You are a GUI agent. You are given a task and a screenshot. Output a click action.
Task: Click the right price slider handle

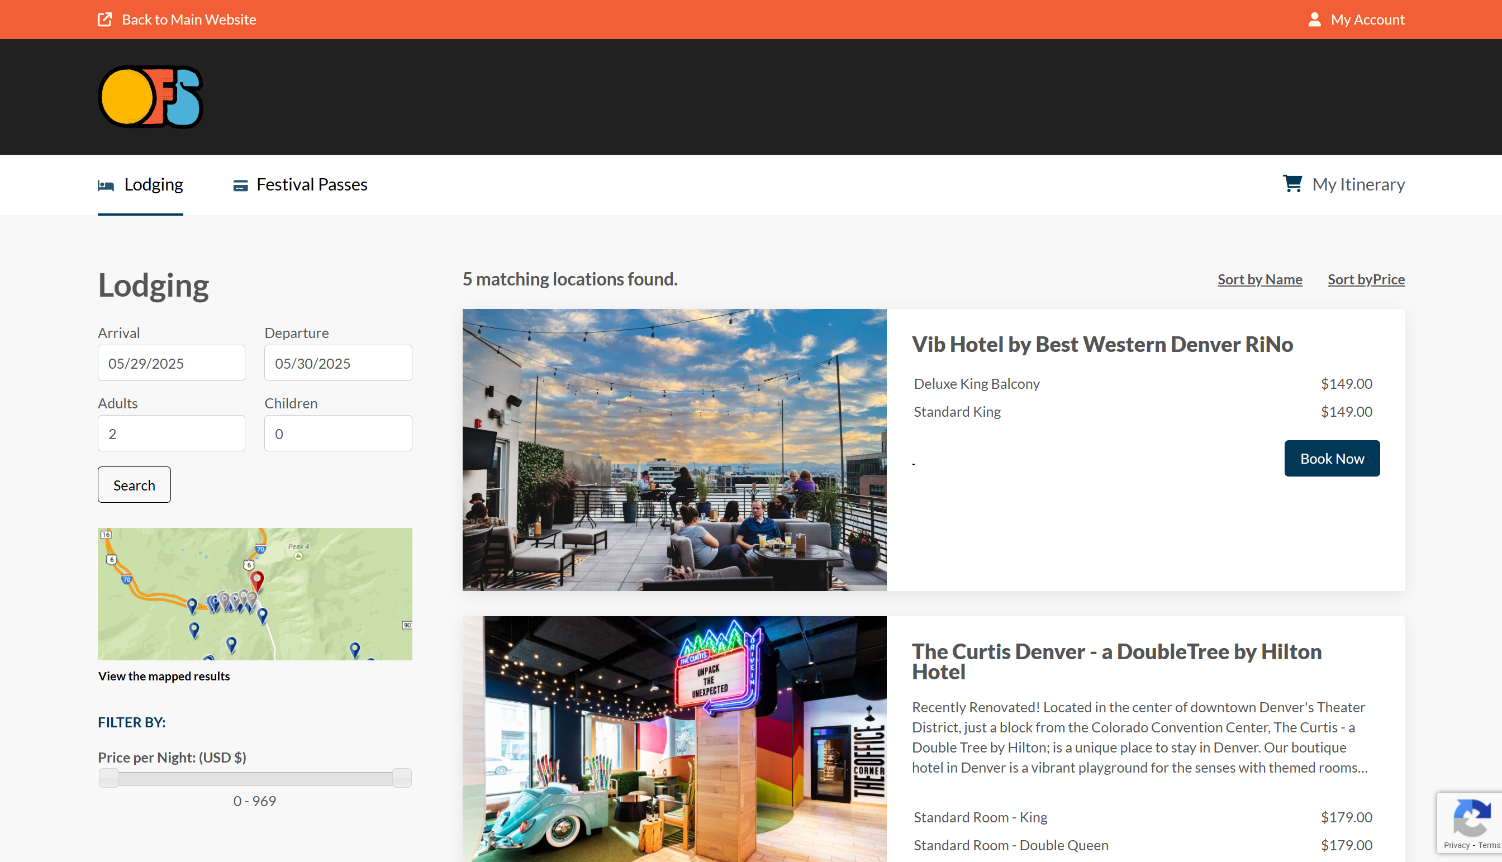pyautogui.click(x=401, y=778)
